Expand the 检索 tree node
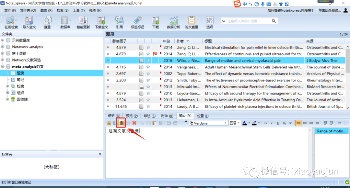The height and width of the screenshot is (188, 350). [x=7, y=86]
